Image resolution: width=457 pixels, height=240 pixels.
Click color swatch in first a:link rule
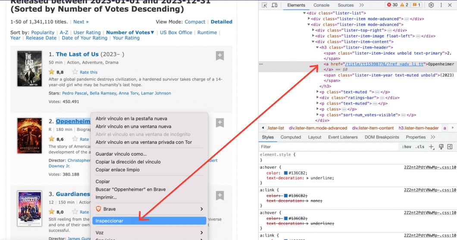[x=285, y=196]
